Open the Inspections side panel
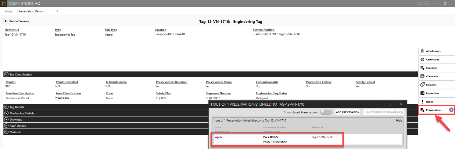 coord(436,93)
